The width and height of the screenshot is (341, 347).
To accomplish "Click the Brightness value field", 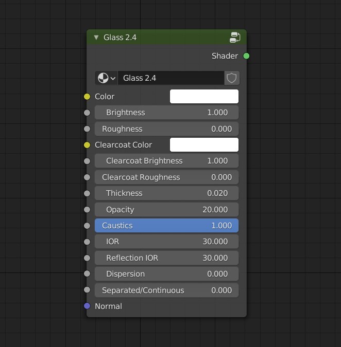I will click(x=167, y=113).
